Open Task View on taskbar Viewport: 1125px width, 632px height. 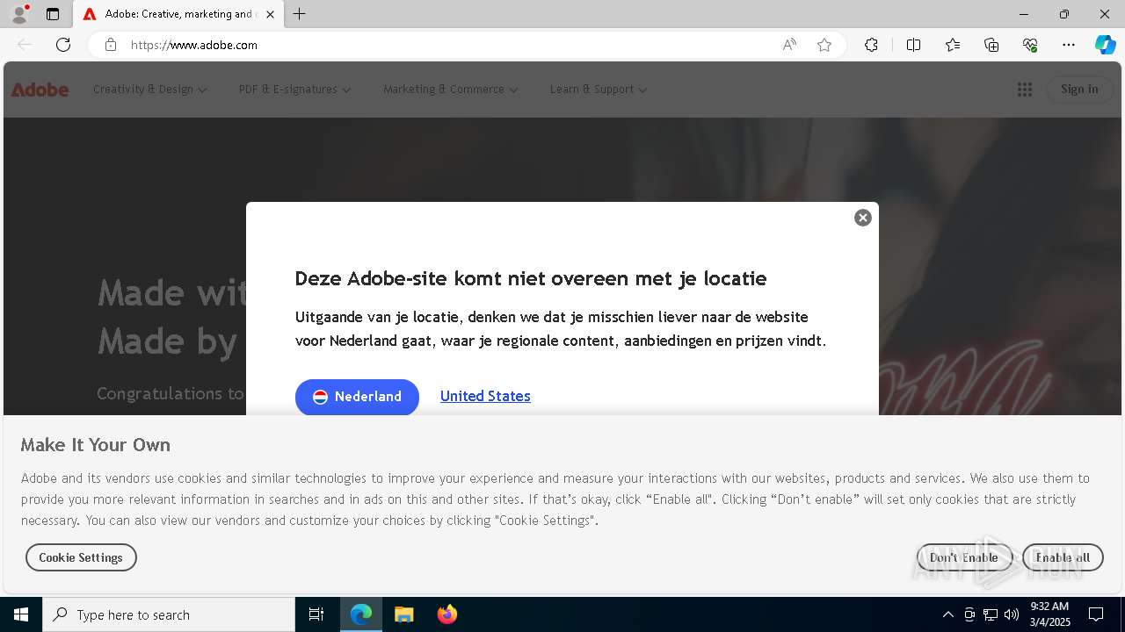click(316, 614)
